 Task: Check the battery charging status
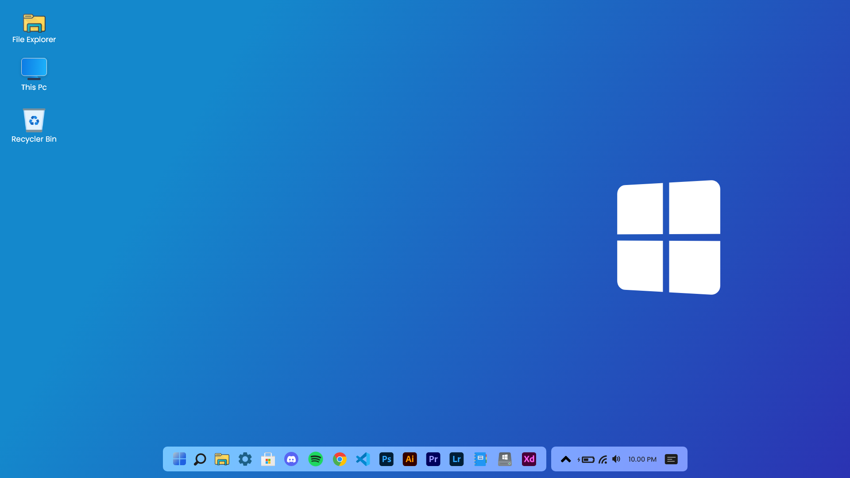(x=587, y=459)
